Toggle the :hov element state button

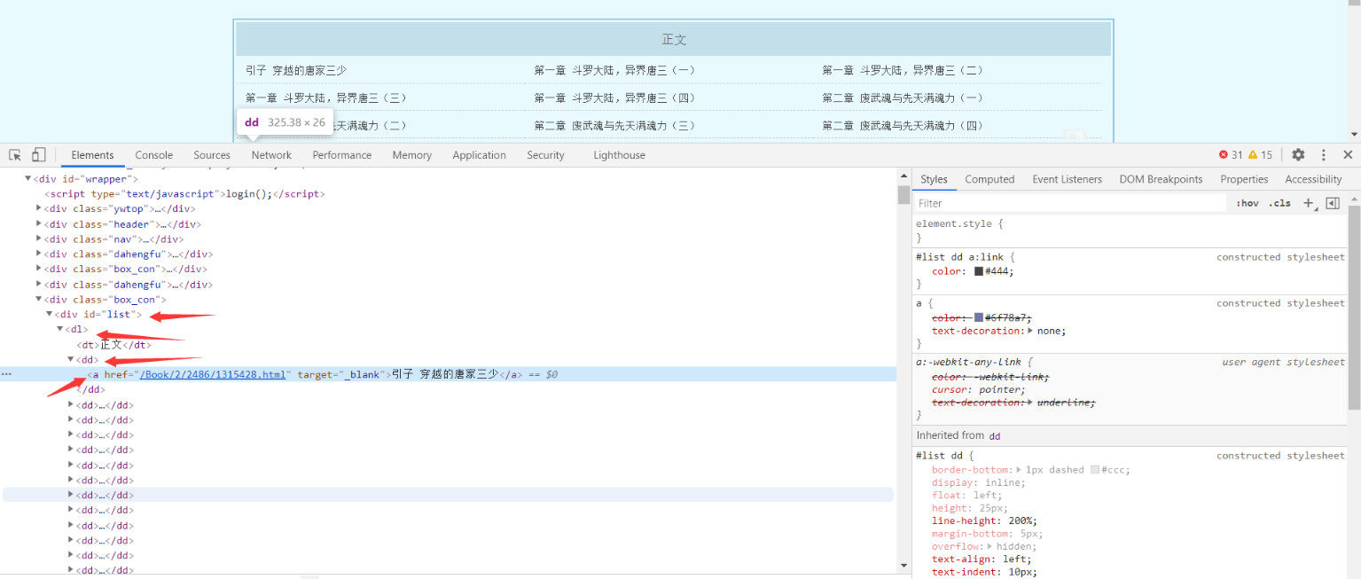point(1248,203)
